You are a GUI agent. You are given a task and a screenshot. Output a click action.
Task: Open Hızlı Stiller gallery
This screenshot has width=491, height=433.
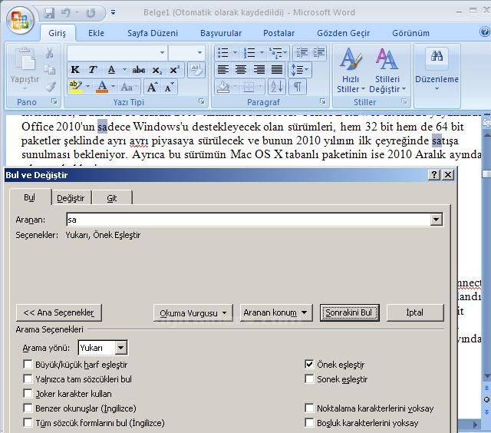(x=351, y=71)
